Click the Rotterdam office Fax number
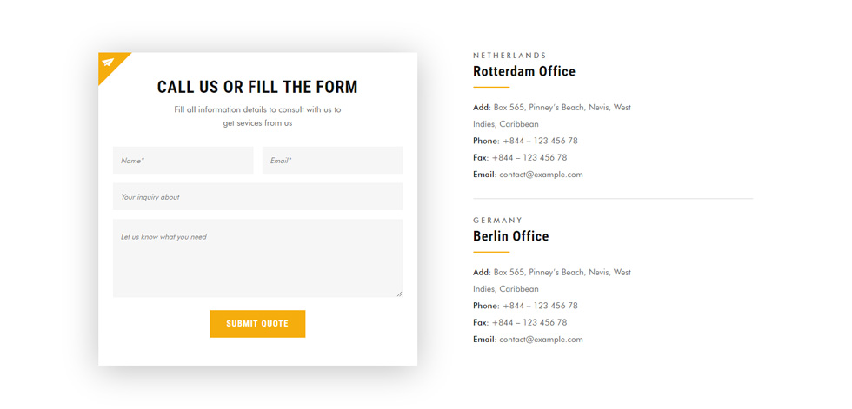This screenshot has height=409, width=852. 529,158
